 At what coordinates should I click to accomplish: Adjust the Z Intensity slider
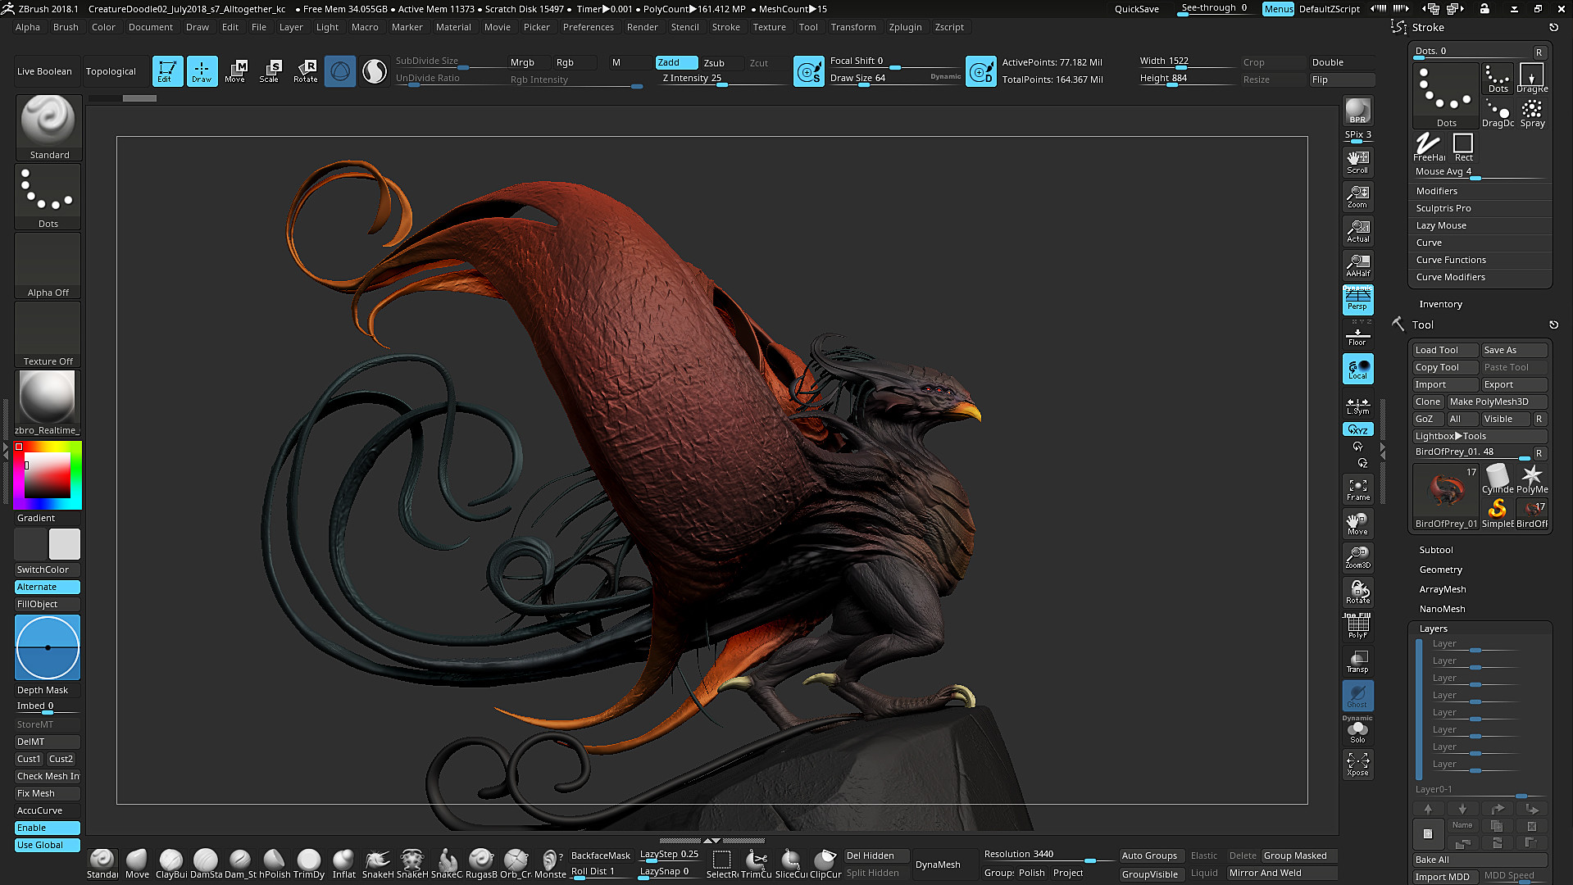pyautogui.click(x=721, y=79)
